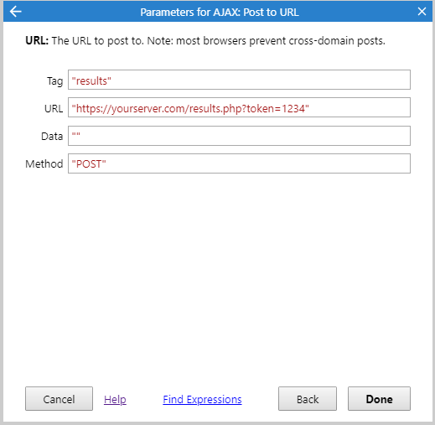The width and height of the screenshot is (435, 425).
Task: Go to previous step with Back button
Action: pos(308,399)
